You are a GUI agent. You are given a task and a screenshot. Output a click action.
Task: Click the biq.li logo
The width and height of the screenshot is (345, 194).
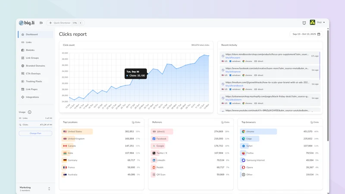27,23
